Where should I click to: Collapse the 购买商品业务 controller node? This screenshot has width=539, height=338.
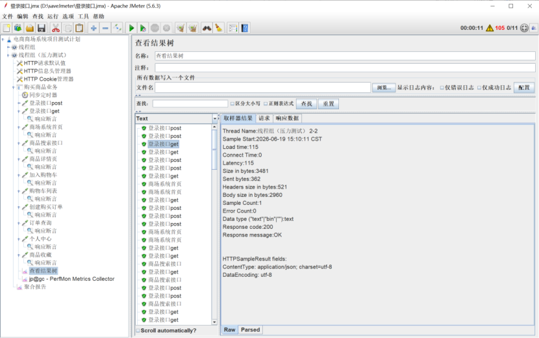pos(14,87)
